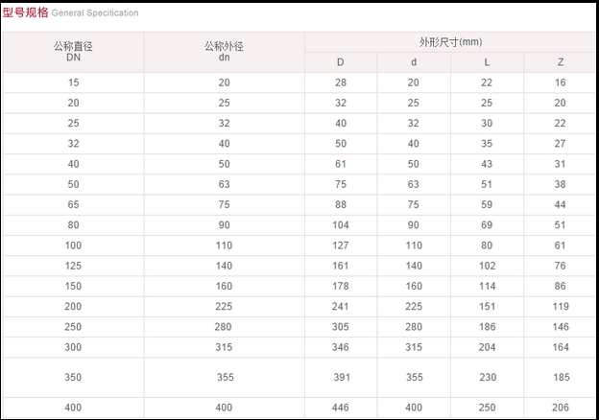Click the cell showing 206
Screen dimensions: 599x420
[561, 408]
